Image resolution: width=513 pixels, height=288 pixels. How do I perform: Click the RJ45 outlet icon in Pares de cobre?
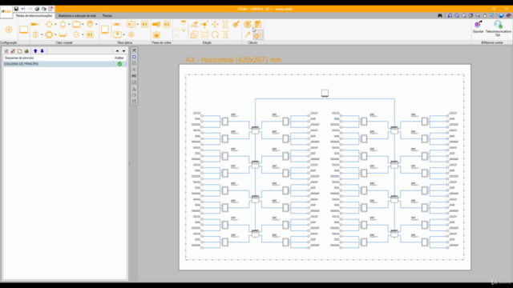(156, 34)
